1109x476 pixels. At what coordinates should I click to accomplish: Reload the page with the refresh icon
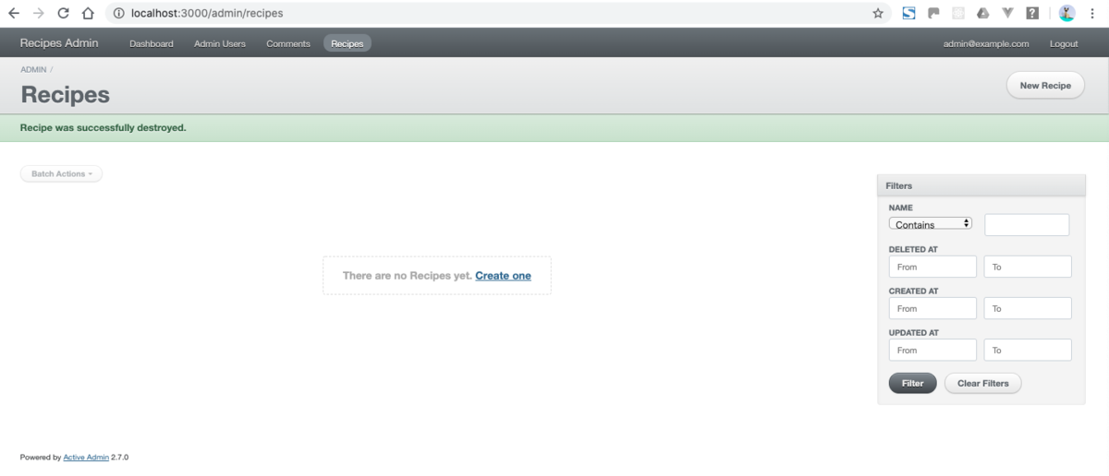point(63,14)
